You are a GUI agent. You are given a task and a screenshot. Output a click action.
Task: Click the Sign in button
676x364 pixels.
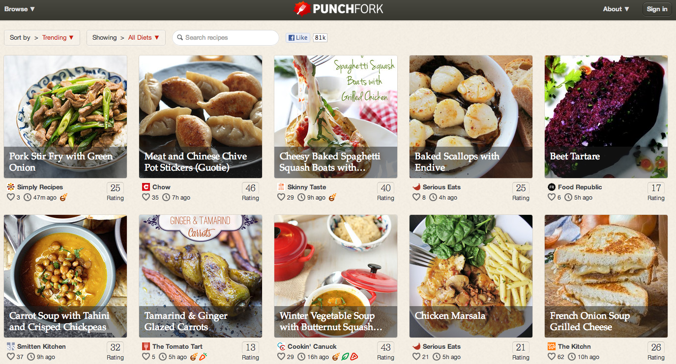657,9
